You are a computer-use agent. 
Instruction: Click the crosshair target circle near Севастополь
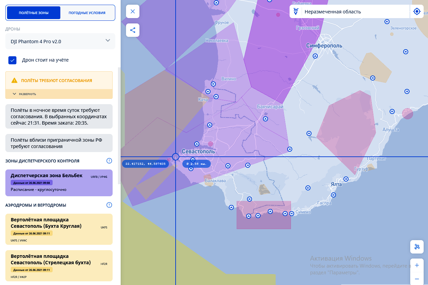[x=175, y=157]
